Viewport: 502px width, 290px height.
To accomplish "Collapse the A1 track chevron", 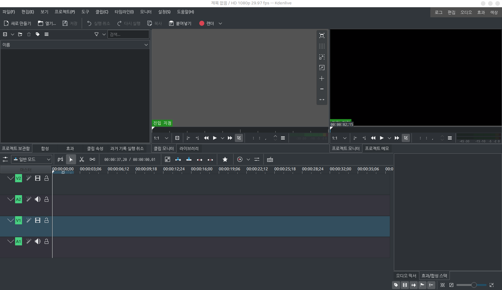I will tap(10, 241).
